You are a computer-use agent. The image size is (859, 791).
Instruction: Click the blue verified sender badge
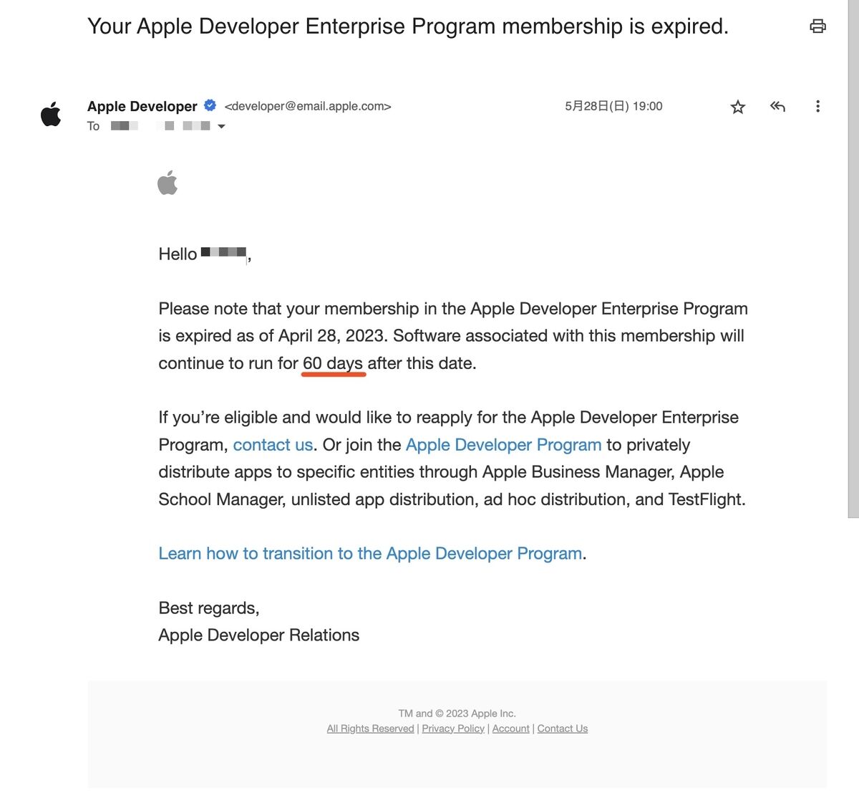click(210, 105)
